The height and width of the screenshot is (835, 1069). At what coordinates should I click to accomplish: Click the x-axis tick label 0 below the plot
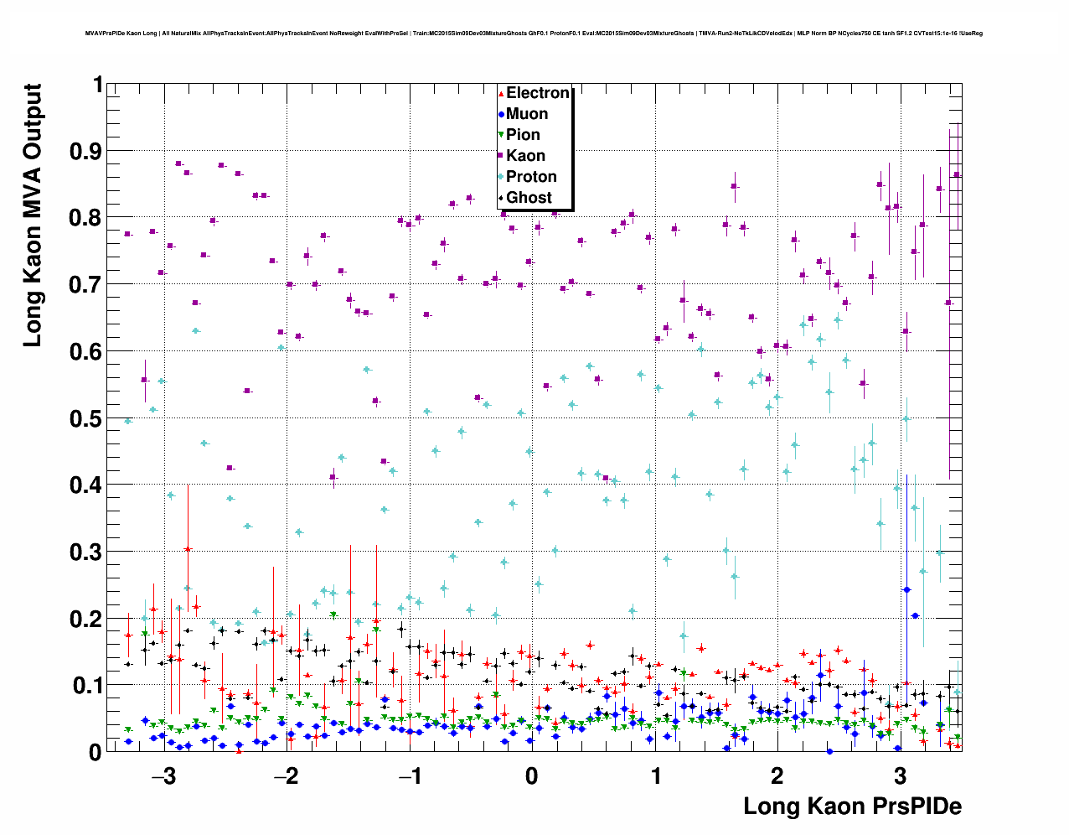(x=532, y=775)
